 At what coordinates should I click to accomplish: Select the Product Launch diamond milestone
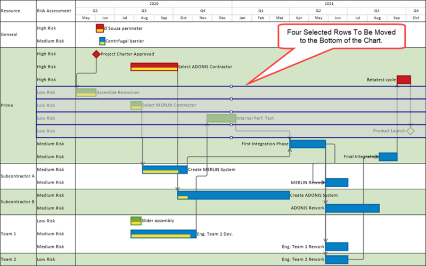pyautogui.click(x=411, y=131)
